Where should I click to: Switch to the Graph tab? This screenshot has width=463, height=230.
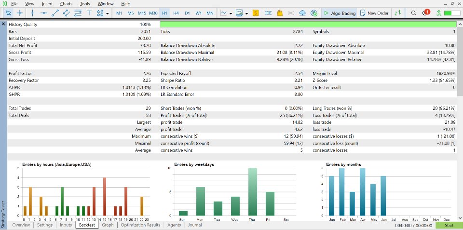pos(108,225)
